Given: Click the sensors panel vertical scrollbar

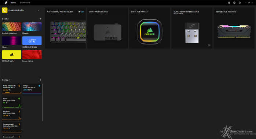Looking at the screenshot, I should coord(43,102).
